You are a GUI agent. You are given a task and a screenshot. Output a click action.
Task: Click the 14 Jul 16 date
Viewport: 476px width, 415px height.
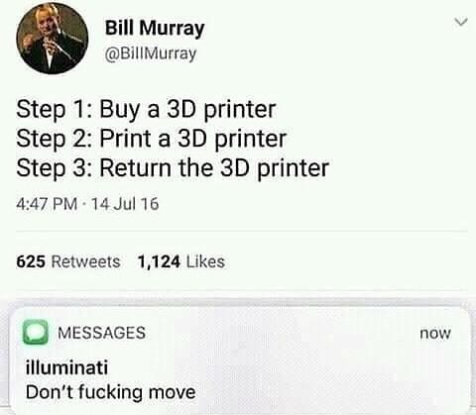pyautogui.click(x=125, y=204)
